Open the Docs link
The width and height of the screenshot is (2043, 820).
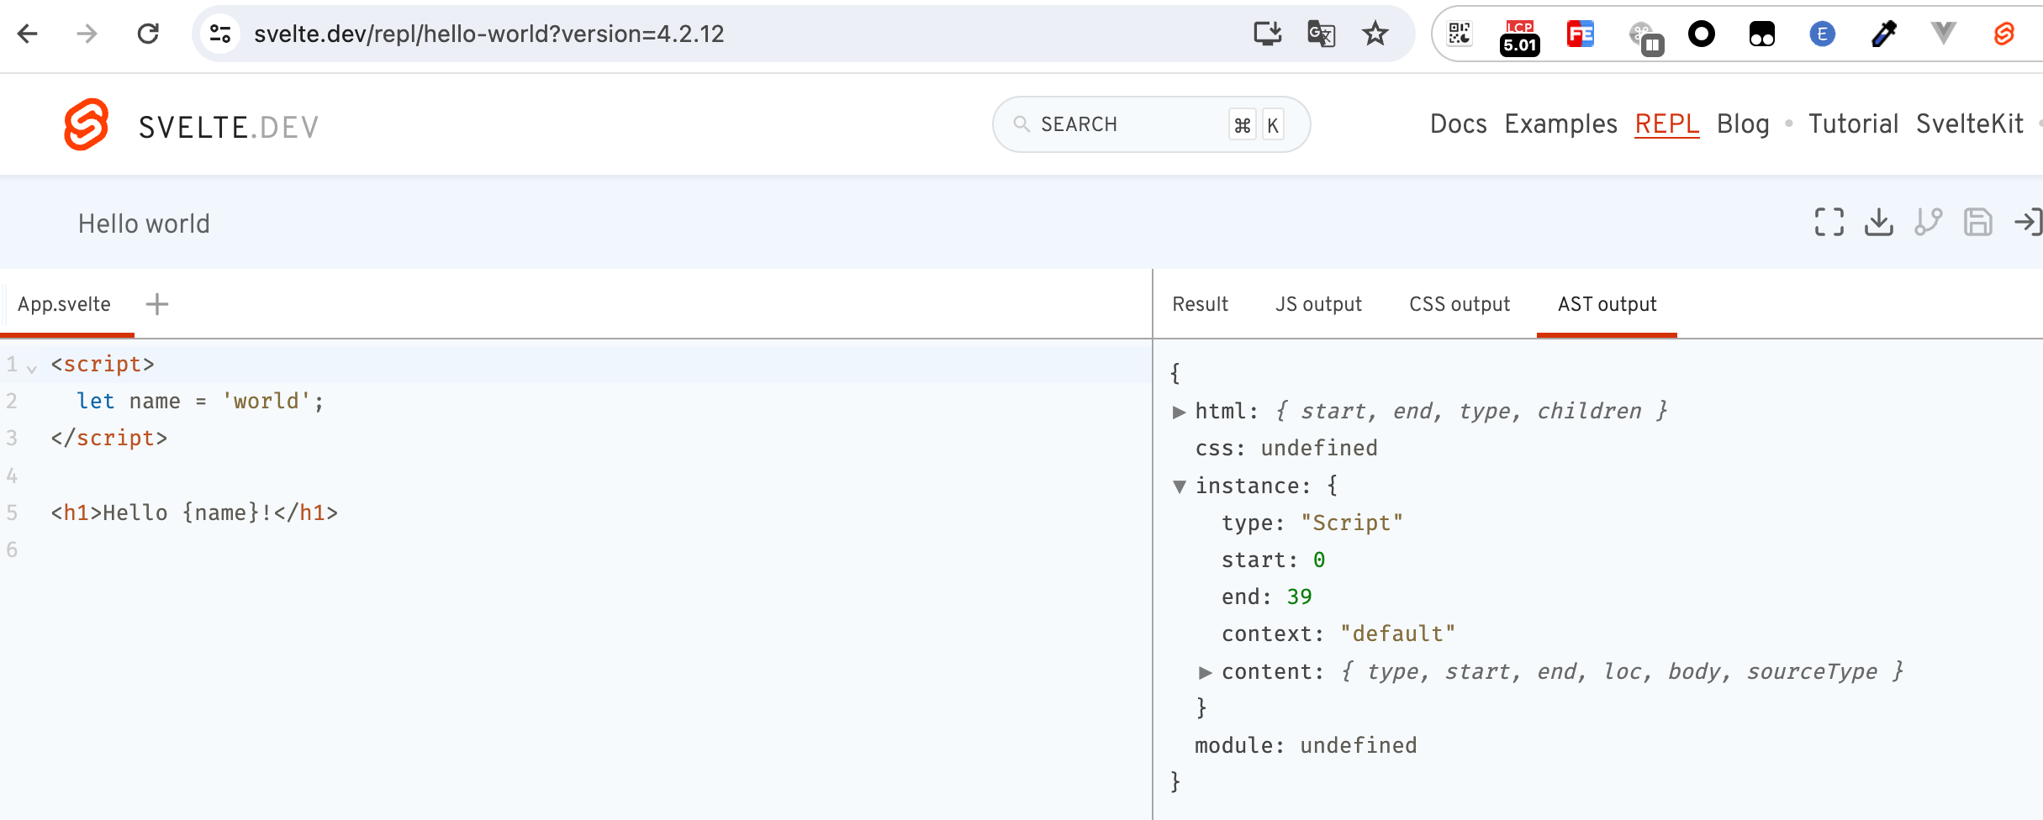pos(1458,124)
